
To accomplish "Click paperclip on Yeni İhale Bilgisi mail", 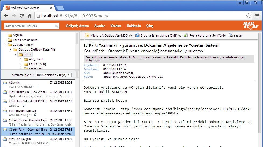I will [x=35, y=115].
